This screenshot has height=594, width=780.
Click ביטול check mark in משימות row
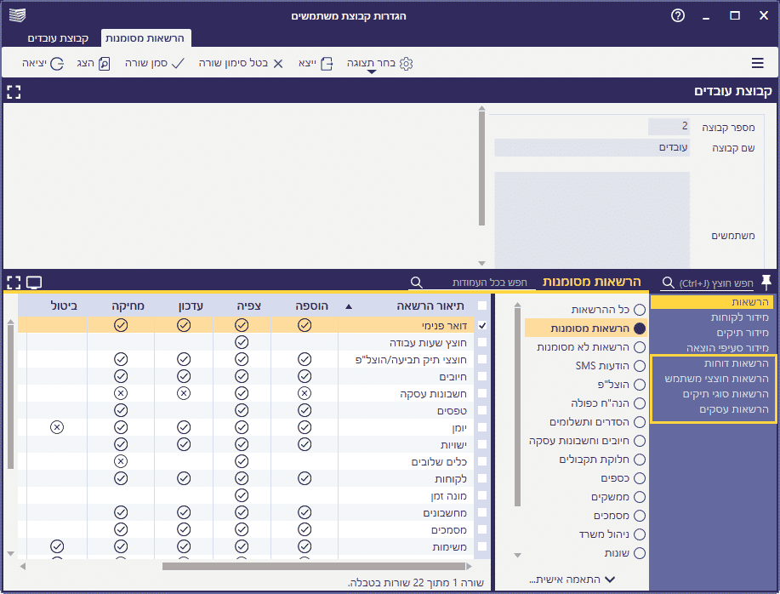click(57, 546)
